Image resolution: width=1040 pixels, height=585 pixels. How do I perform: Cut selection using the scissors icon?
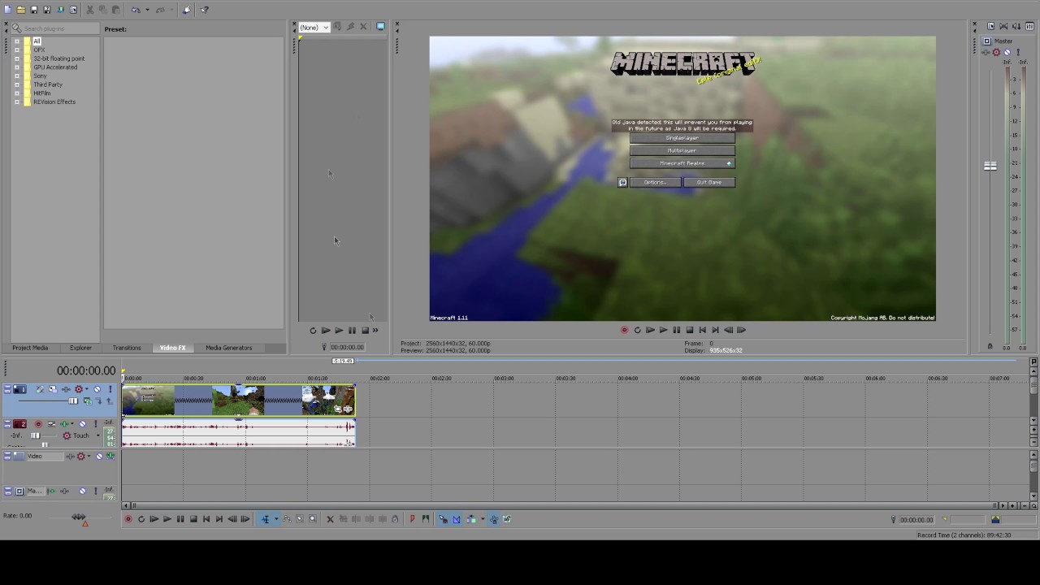[90, 10]
